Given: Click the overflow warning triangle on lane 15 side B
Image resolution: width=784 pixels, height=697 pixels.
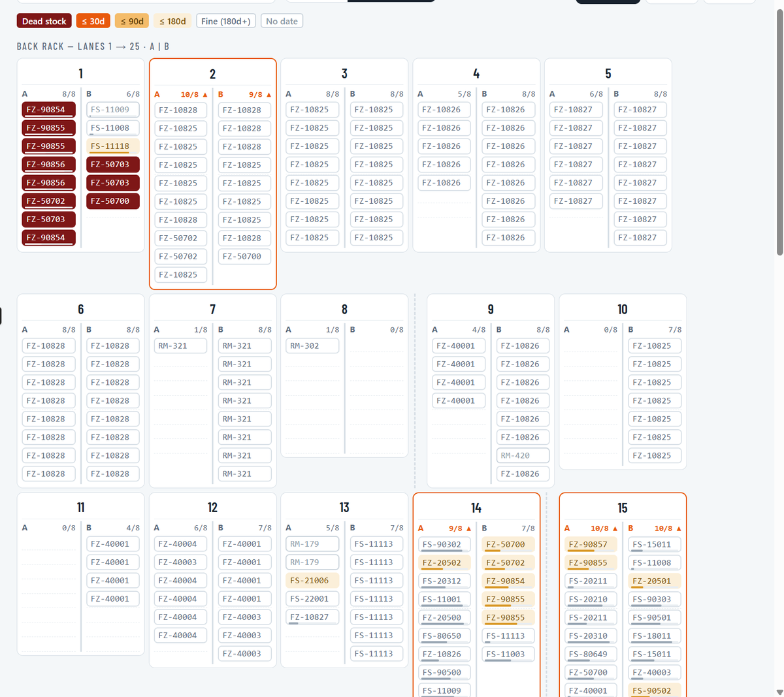Looking at the screenshot, I should pos(679,528).
